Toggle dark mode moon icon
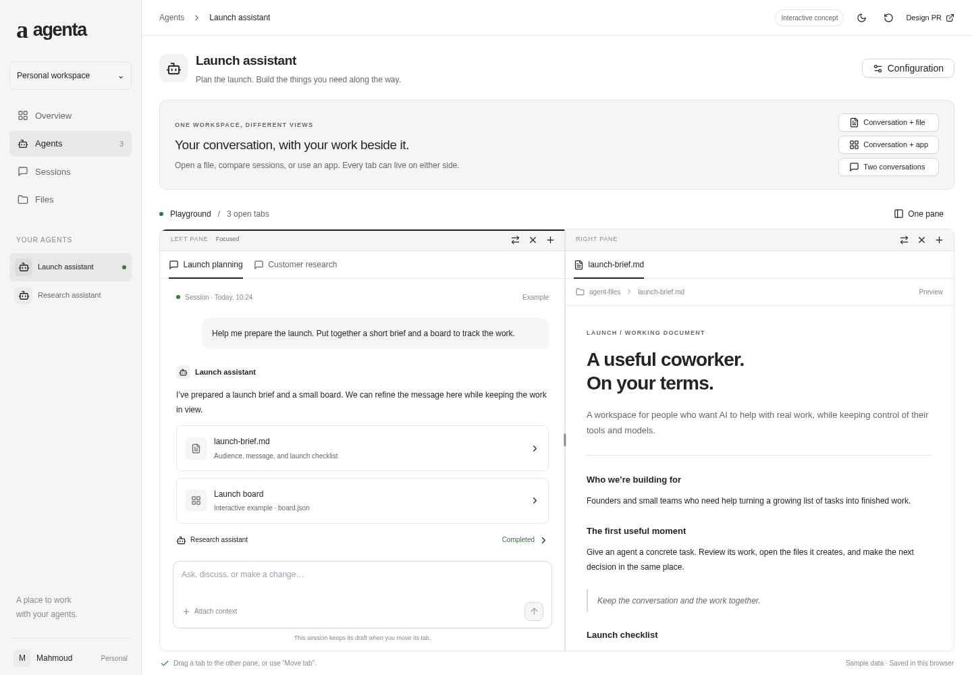 (x=861, y=18)
